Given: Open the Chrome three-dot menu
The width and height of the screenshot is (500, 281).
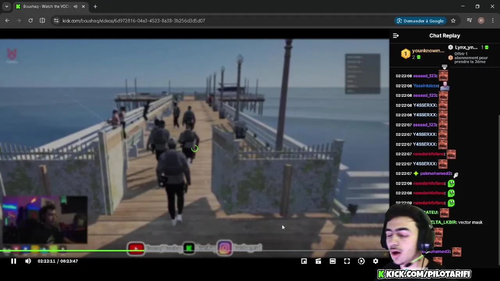Looking at the screenshot, I should [493, 21].
